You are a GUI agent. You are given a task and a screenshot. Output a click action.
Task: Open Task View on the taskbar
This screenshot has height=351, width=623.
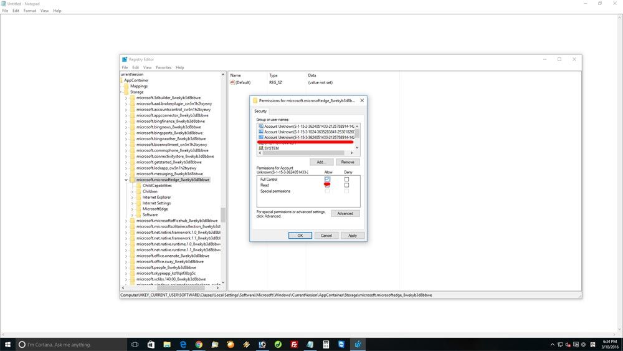tap(135, 344)
